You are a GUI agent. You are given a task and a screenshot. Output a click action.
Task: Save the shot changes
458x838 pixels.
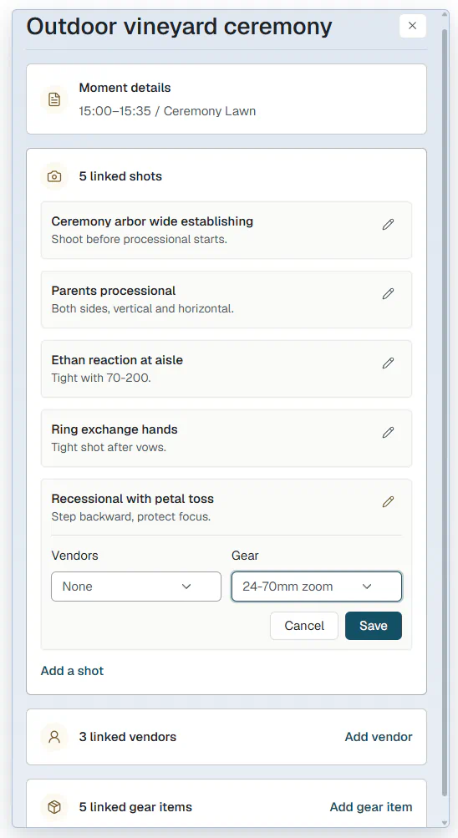[374, 626]
